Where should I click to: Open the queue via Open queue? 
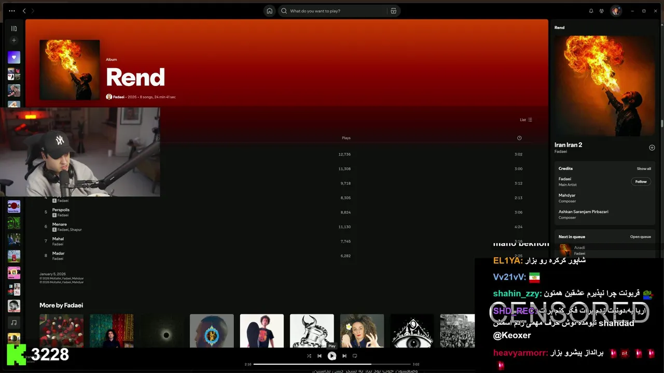coord(641,237)
